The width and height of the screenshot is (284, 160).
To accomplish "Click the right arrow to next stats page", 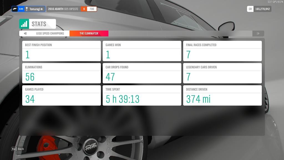I will coord(258,33).
